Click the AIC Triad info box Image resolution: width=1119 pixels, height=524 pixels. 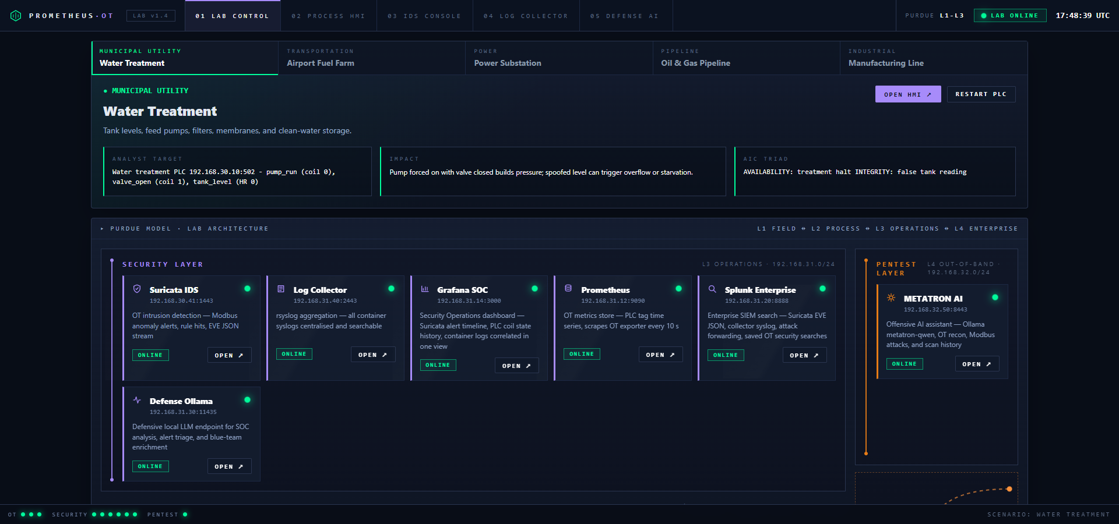(875, 171)
